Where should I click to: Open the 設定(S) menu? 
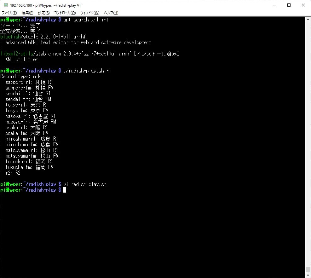[43, 13]
